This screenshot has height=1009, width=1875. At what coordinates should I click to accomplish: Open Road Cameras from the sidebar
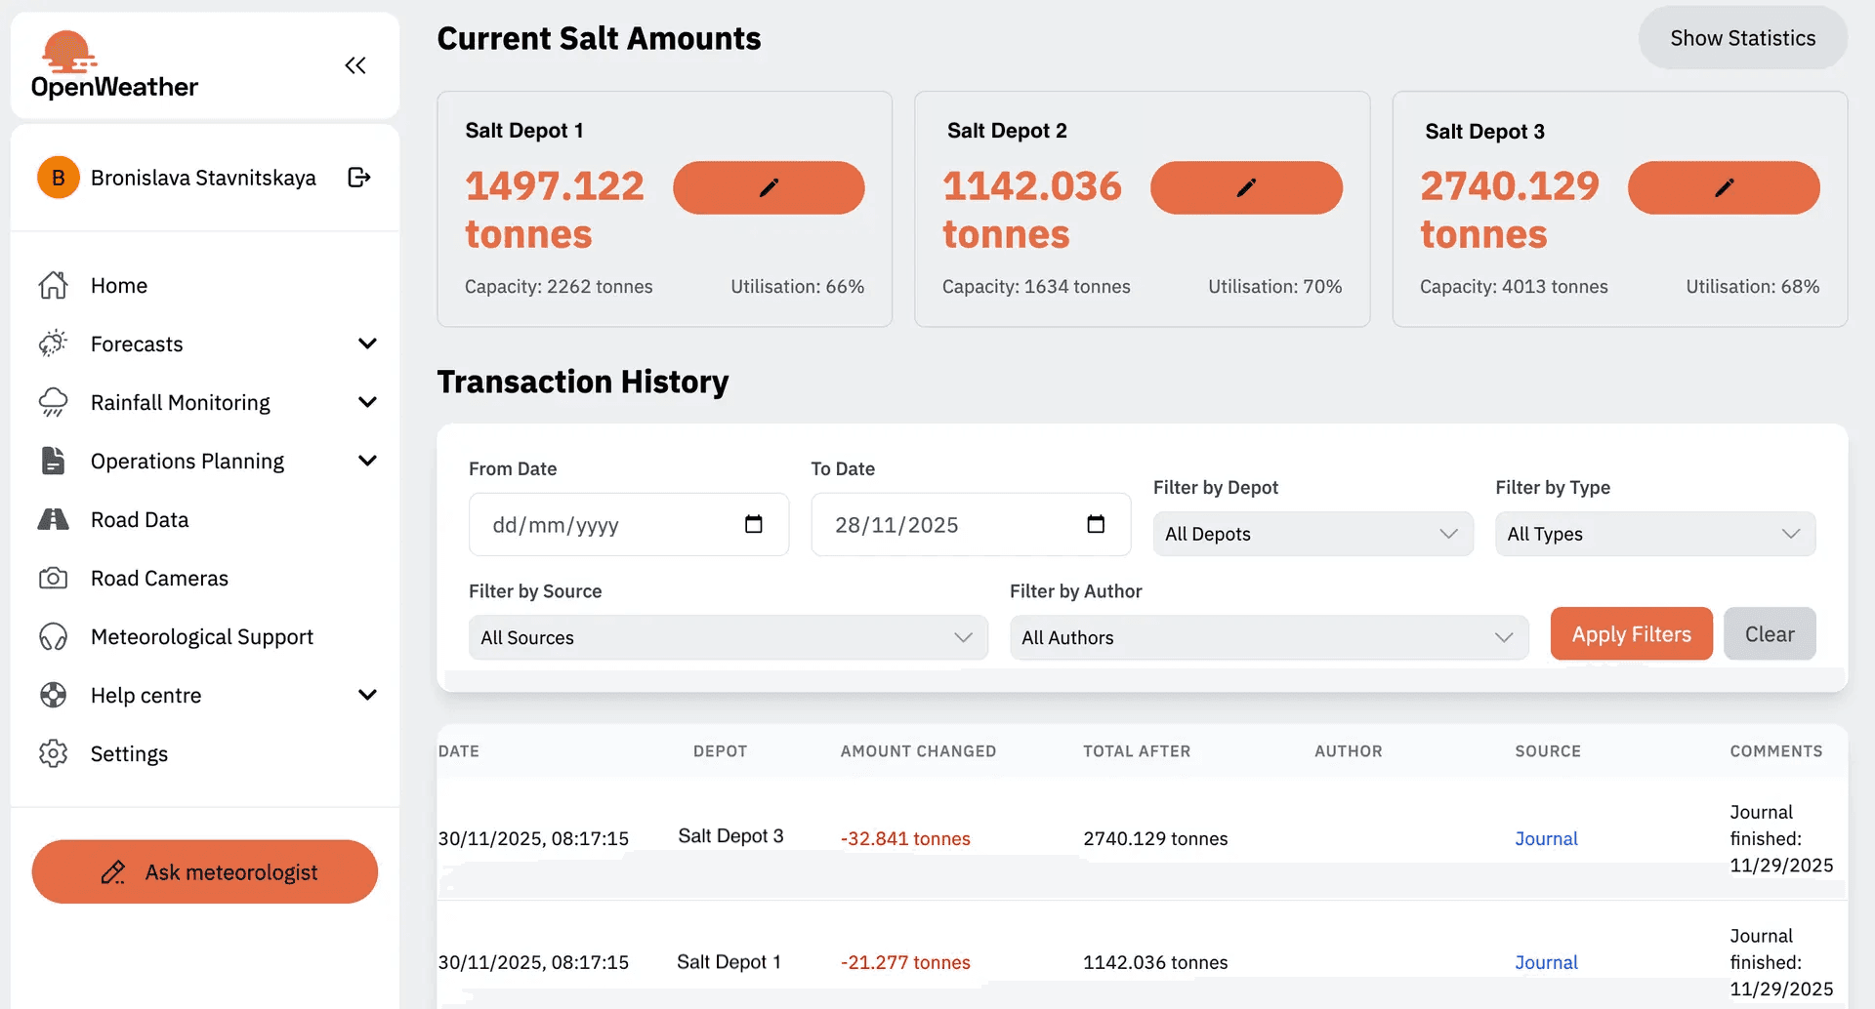[x=159, y=579]
